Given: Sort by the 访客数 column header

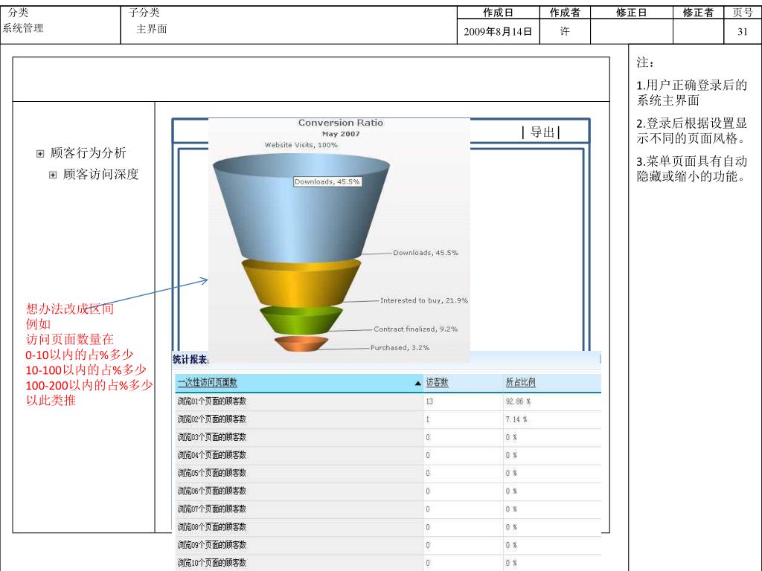Looking at the screenshot, I should 437,383.
